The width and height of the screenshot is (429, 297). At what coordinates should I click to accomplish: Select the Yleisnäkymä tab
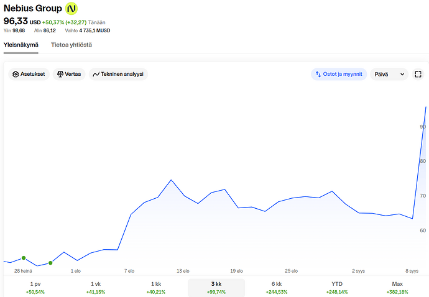click(21, 45)
